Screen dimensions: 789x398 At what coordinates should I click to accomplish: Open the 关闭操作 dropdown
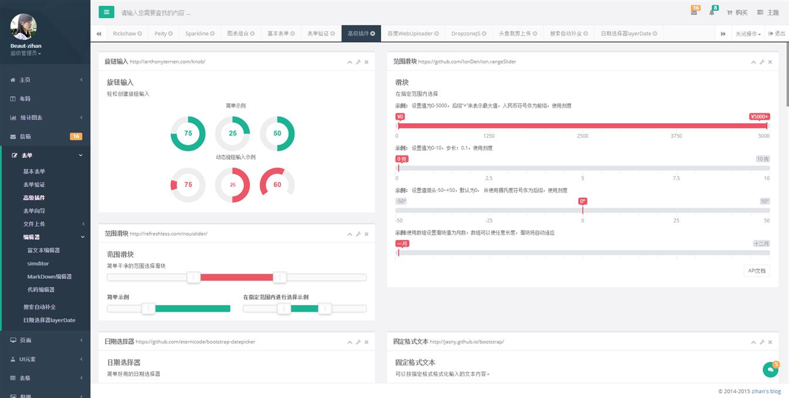[748, 34]
